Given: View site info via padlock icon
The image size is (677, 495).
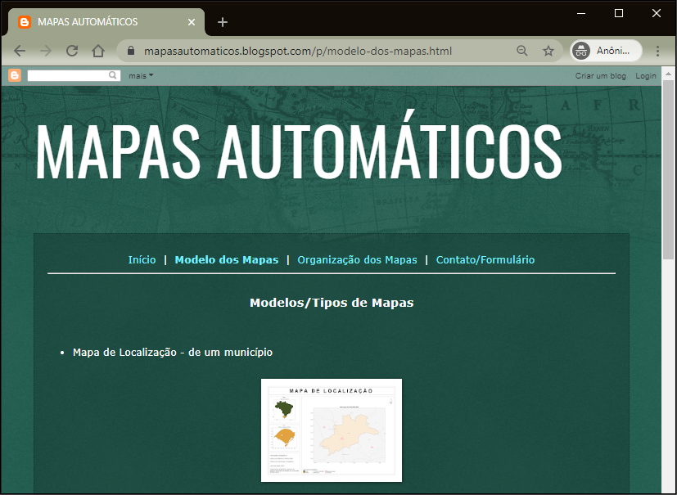Looking at the screenshot, I should [130, 51].
